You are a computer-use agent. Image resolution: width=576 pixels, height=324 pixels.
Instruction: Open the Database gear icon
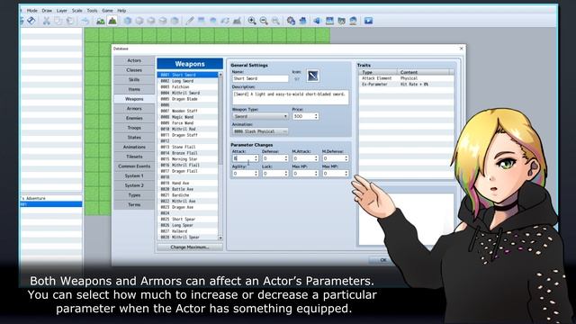[291, 21]
